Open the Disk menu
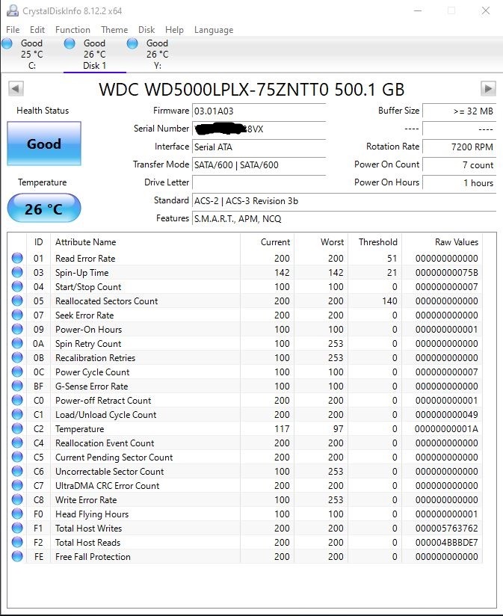Image resolution: width=503 pixels, height=616 pixels. pos(146,30)
